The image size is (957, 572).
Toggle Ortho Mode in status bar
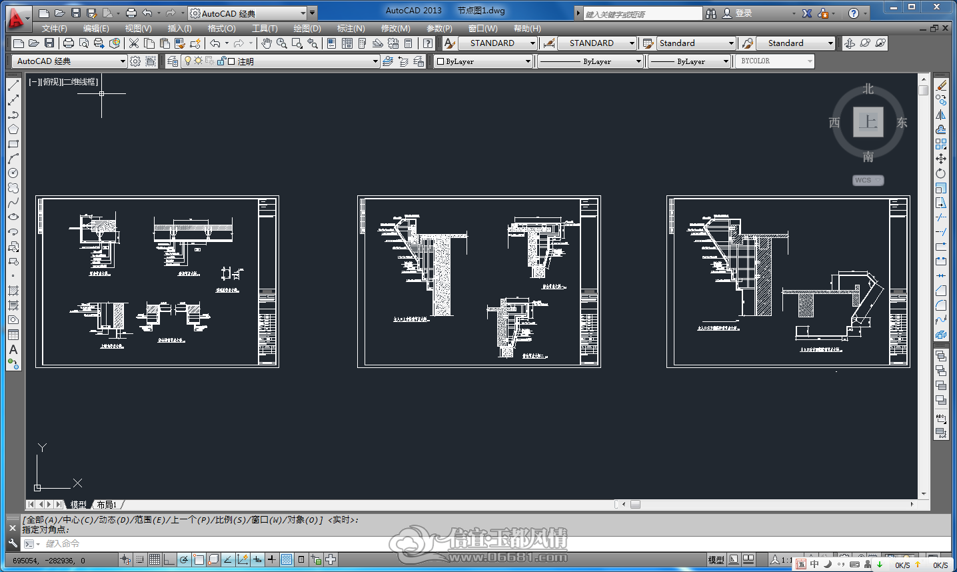coord(169,560)
